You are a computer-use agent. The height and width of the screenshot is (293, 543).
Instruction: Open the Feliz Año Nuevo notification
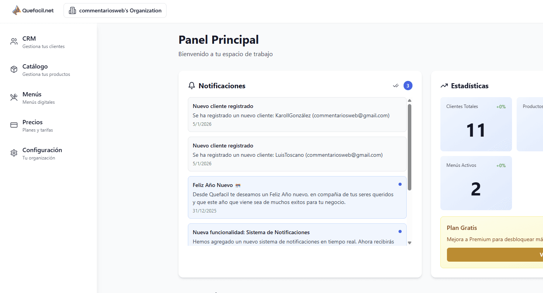(297, 197)
